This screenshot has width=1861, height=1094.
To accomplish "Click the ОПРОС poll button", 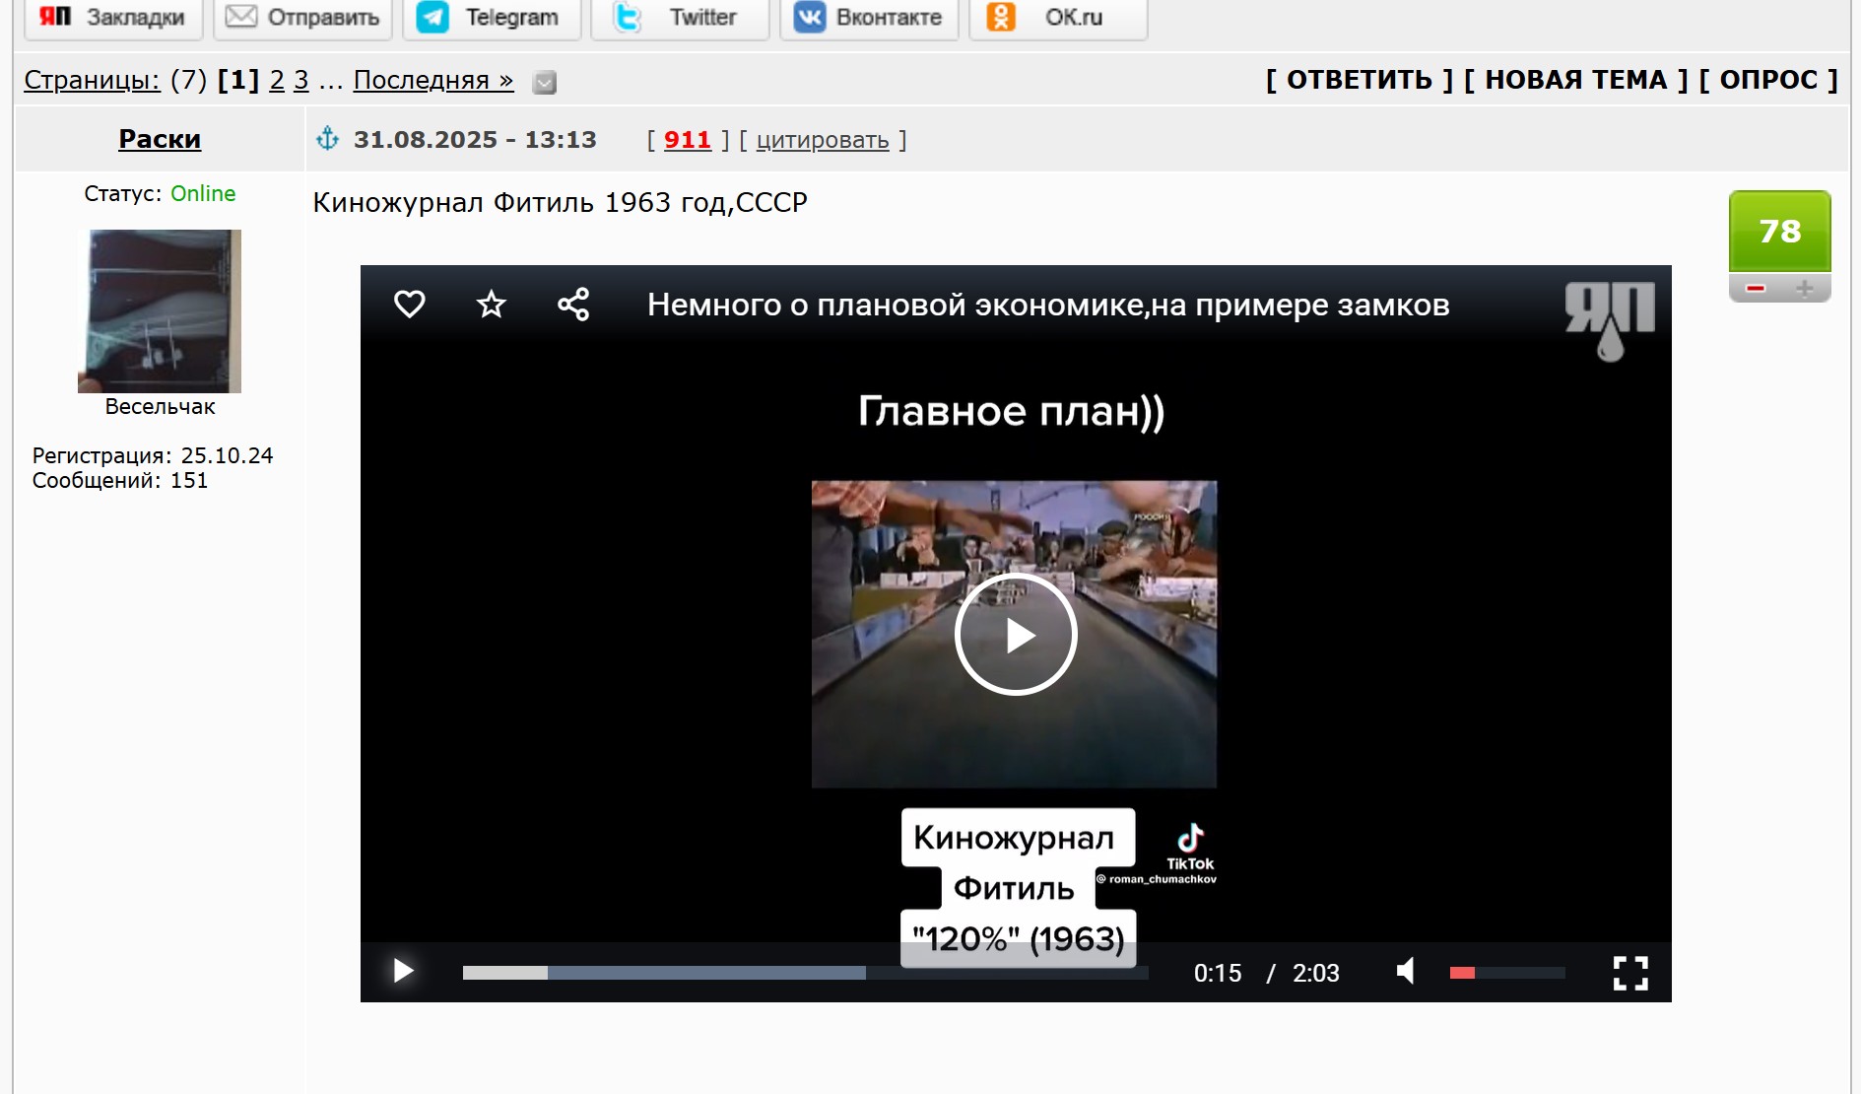I will click(x=1769, y=80).
